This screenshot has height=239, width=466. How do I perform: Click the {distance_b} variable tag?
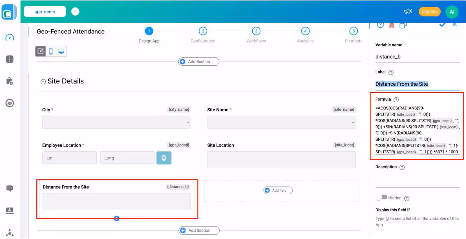[178, 187]
